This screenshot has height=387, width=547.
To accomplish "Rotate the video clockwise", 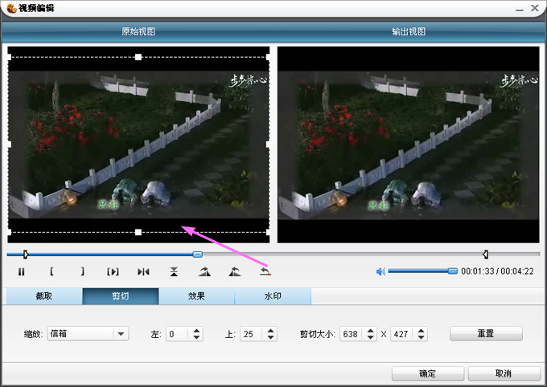I will pos(204,271).
